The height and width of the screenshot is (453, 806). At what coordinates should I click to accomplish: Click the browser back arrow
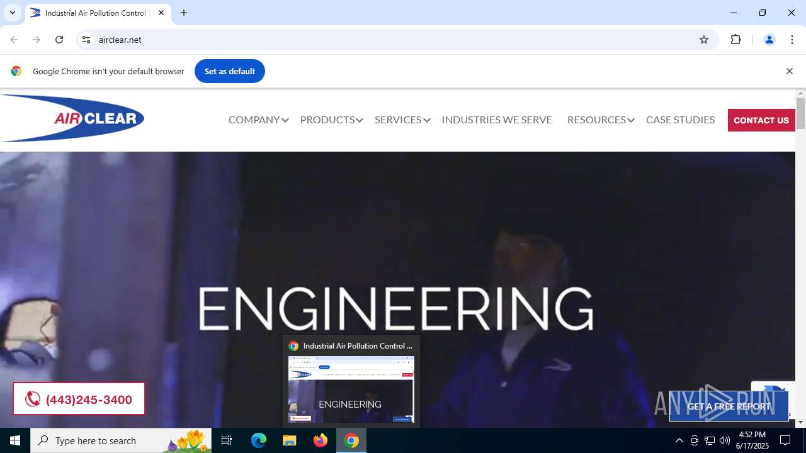pos(14,40)
